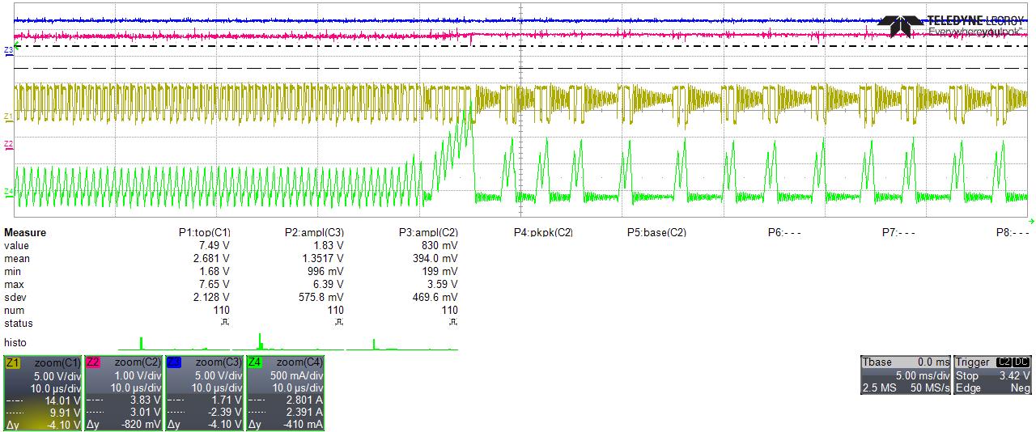The height and width of the screenshot is (432, 1036).
Task: Open the Z1 zoom(C1) descriptor box
Action: tap(43, 393)
